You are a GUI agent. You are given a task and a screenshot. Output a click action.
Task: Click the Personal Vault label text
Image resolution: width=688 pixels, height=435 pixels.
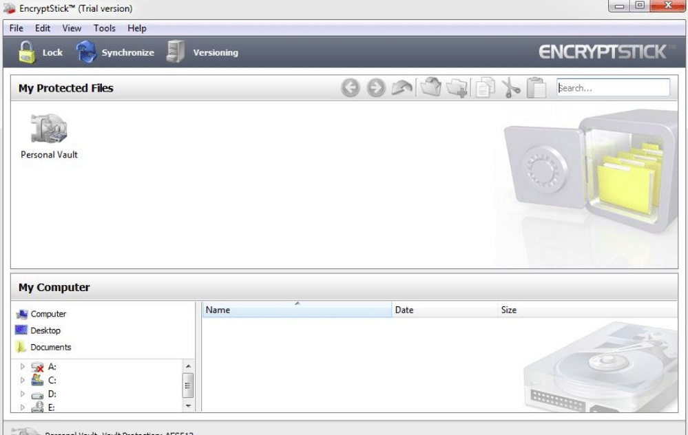49,155
